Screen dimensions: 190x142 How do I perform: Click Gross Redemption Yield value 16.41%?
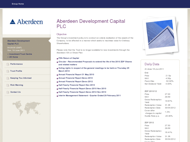168,132
